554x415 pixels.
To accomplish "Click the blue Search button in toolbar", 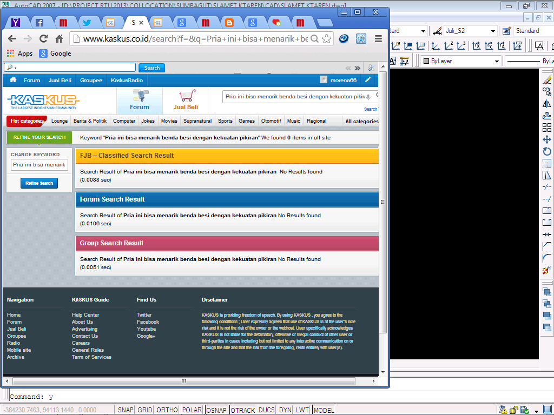I will tap(152, 68).
